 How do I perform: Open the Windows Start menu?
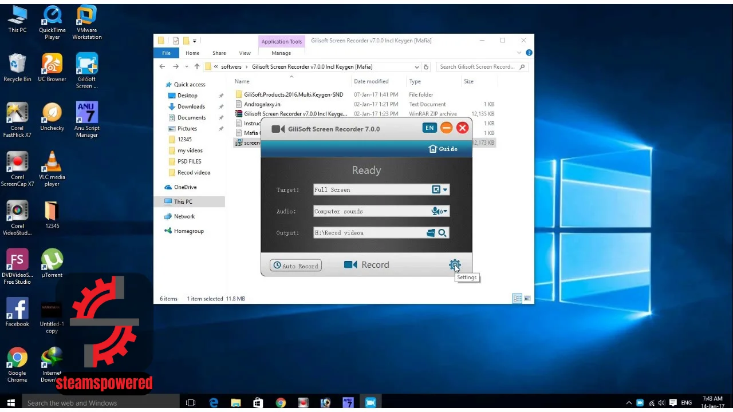10,403
